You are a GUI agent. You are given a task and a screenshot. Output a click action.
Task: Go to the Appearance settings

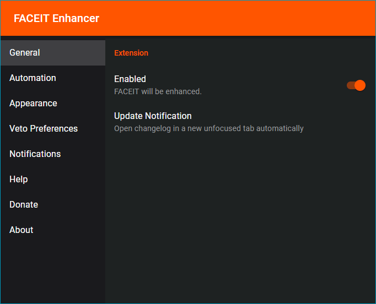click(53, 104)
